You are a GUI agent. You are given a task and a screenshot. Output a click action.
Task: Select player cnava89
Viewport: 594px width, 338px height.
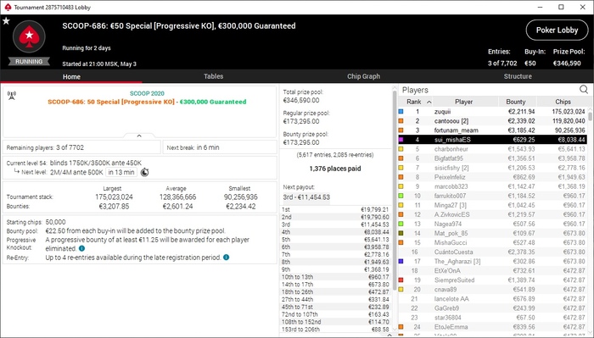tap(492, 290)
